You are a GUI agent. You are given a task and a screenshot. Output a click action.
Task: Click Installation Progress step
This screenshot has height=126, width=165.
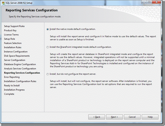(14, 90)
